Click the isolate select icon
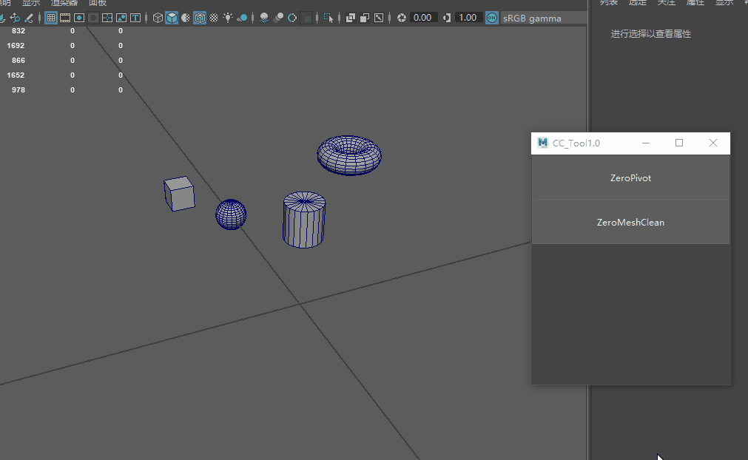The image size is (748, 460). [x=328, y=18]
